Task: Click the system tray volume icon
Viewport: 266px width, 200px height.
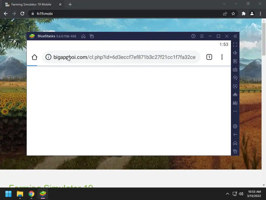Action: click(241, 194)
